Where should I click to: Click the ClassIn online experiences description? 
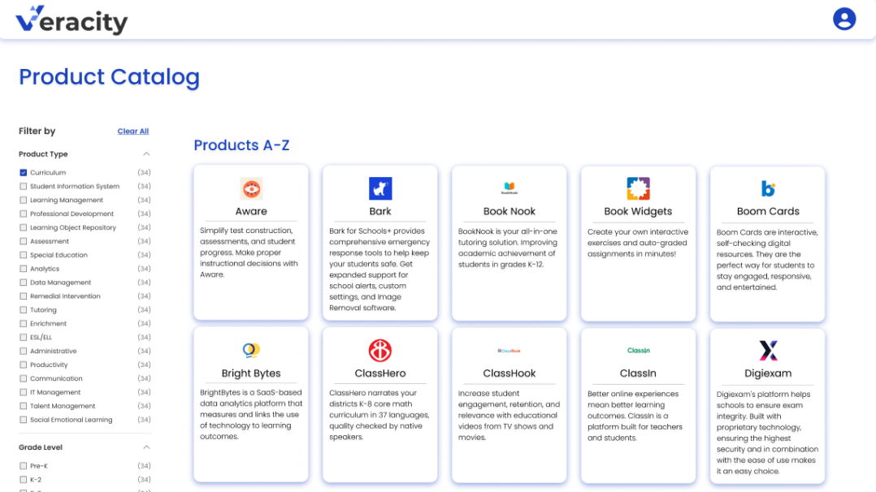click(x=635, y=416)
